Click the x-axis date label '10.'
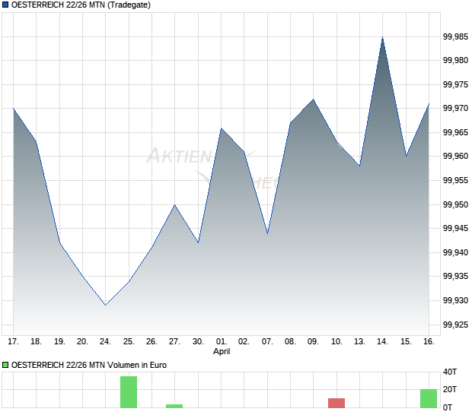 pos(336,342)
